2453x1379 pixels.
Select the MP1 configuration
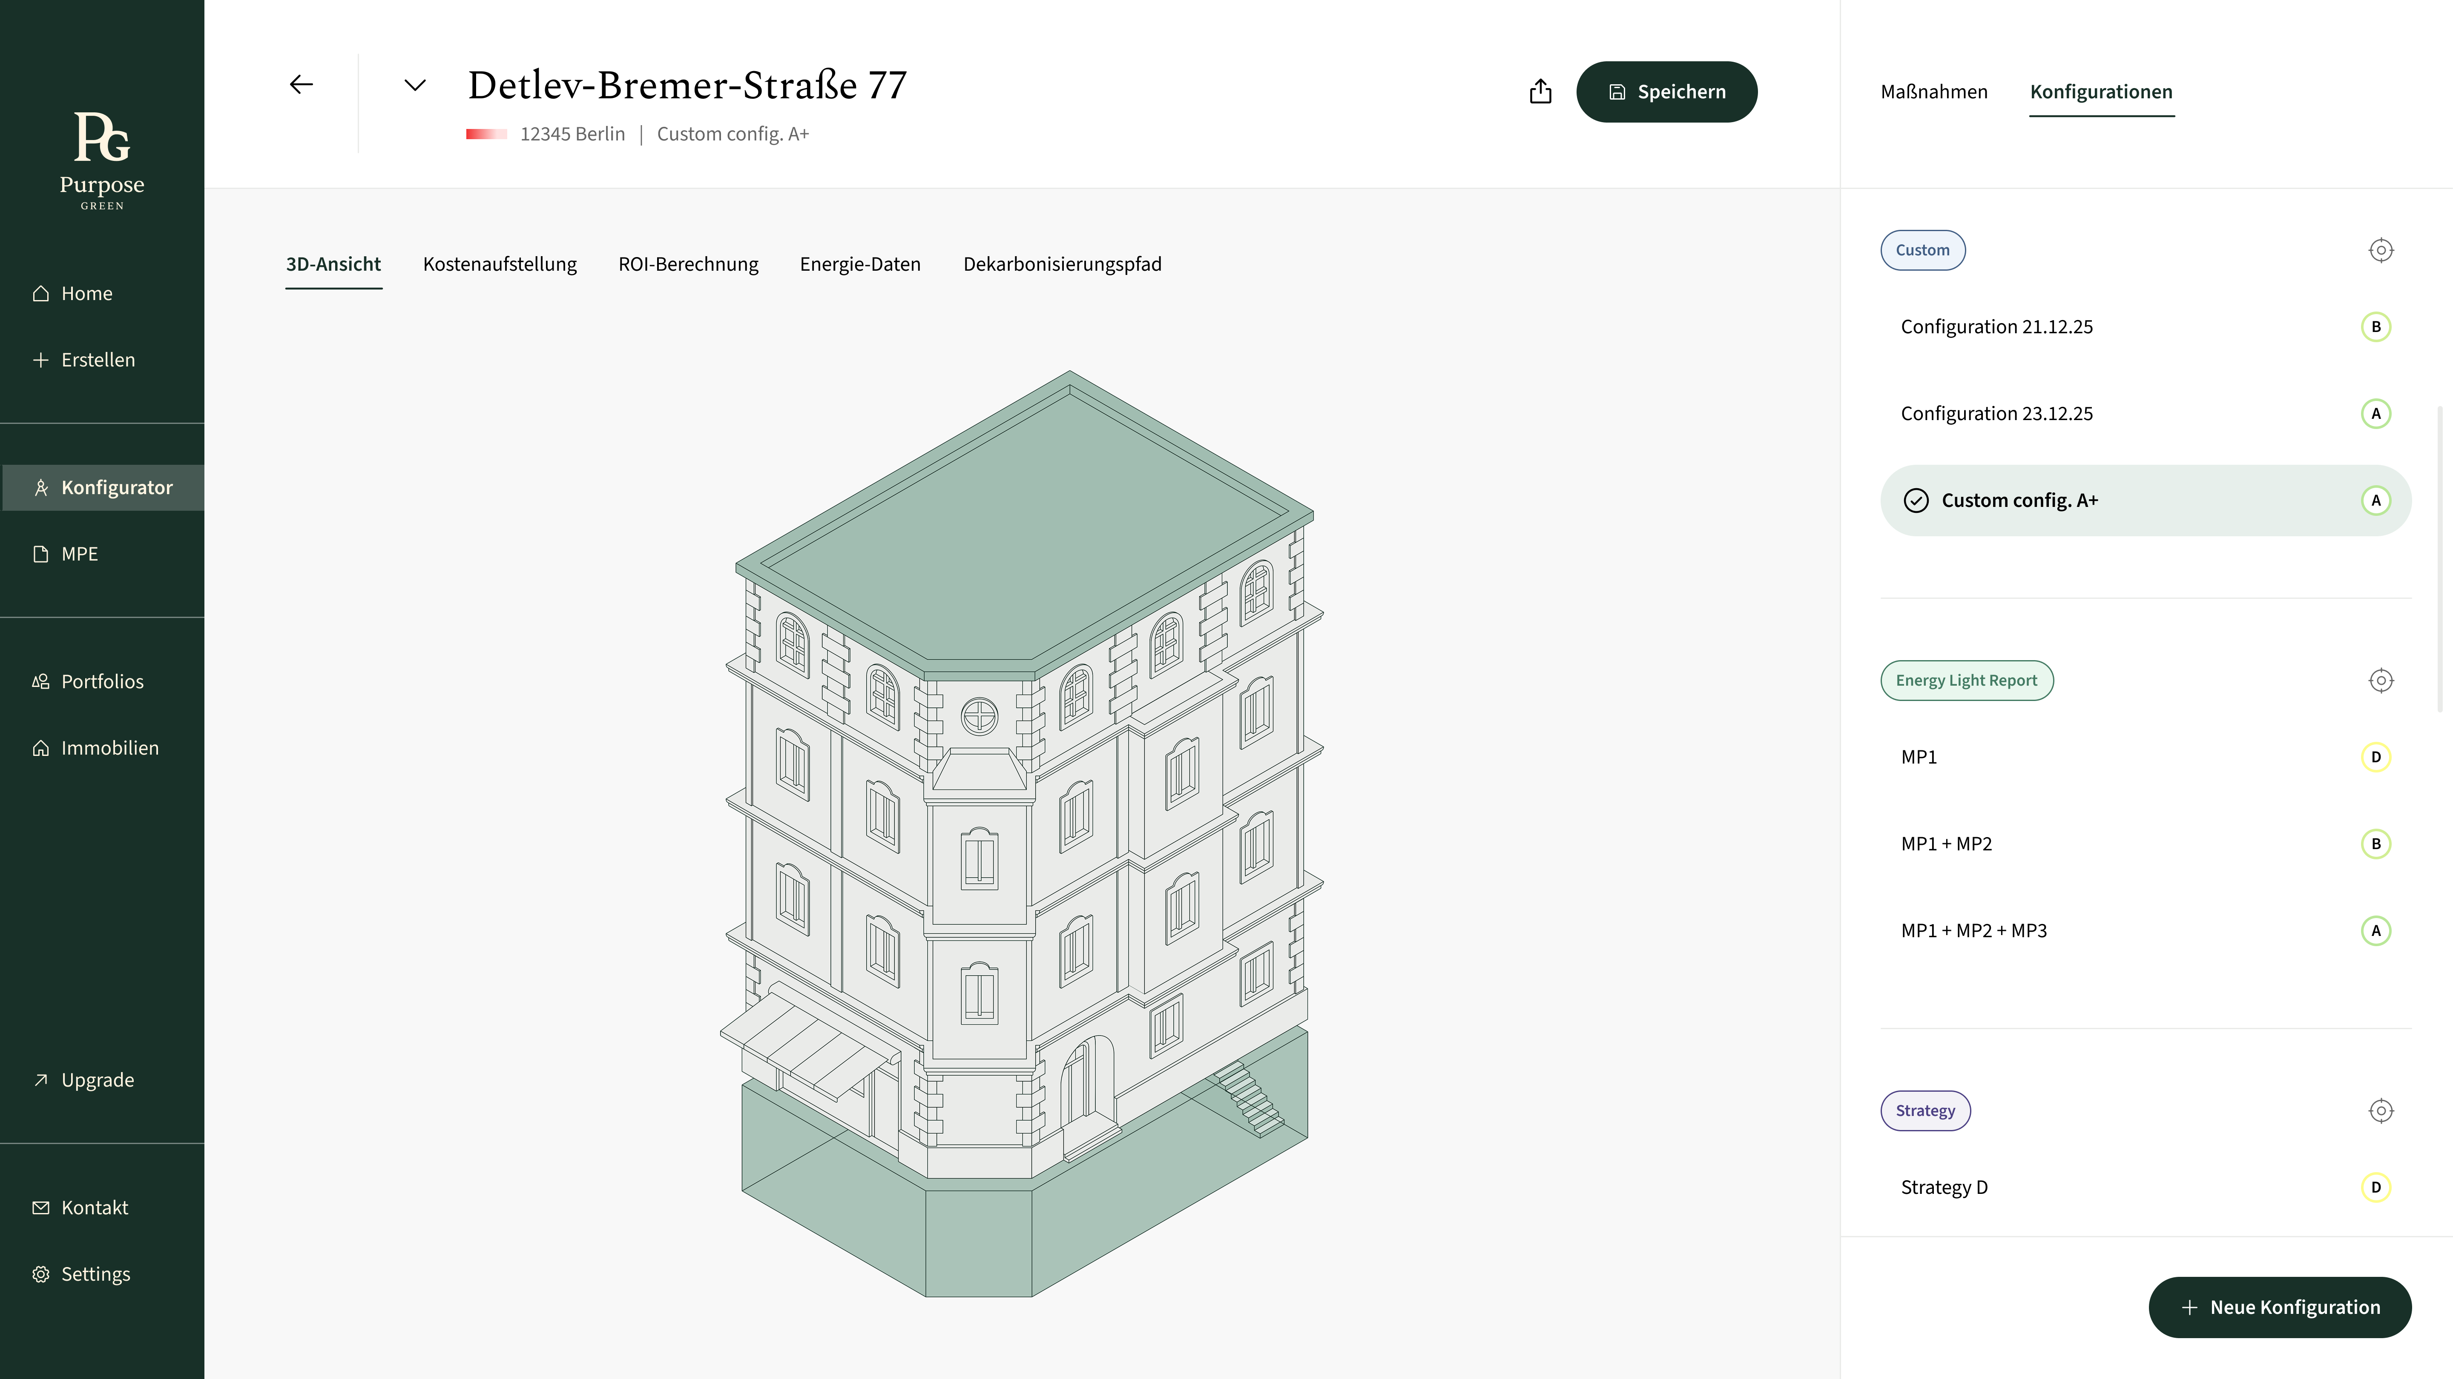[2146, 757]
